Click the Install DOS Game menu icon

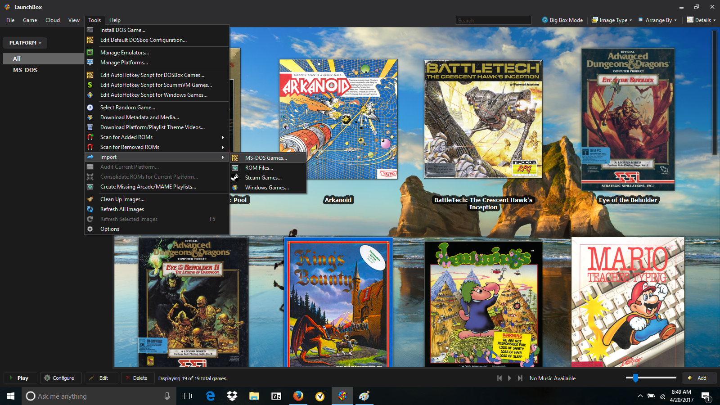click(x=90, y=30)
